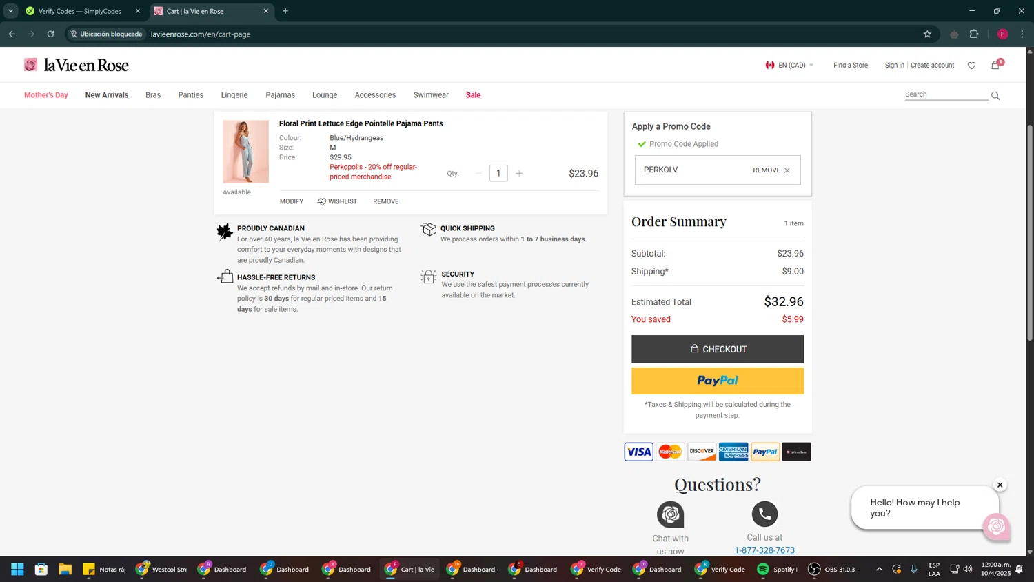Viewport: 1034px width, 582px height.
Task: Open pajama pants product thumbnail
Action: pyautogui.click(x=245, y=152)
